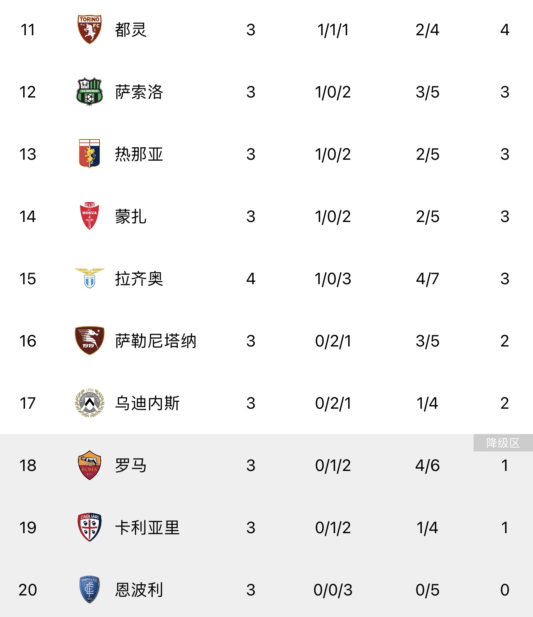Tap the AC Monza crest
533x617 pixels.
point(89,216)
